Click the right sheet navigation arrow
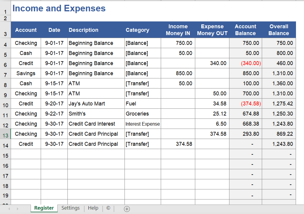This screenshot has height=214, width=304. (18, 209)
